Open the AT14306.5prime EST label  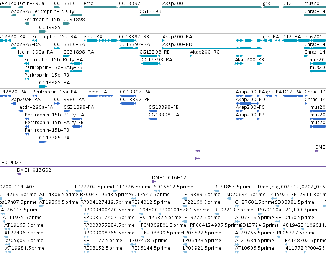click(59, 195)
